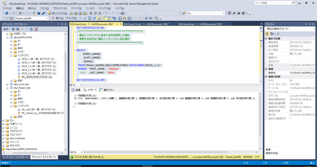Image resolution: width=317 pixels, height=167 pixels.
Task: Click the blue Parse checkmark icon
Action: [85, 18]
